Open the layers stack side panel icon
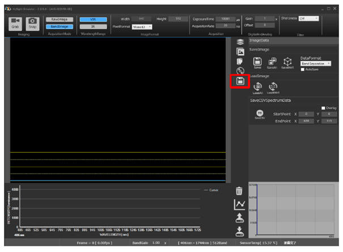343x252 pixels. pos(240,41)
